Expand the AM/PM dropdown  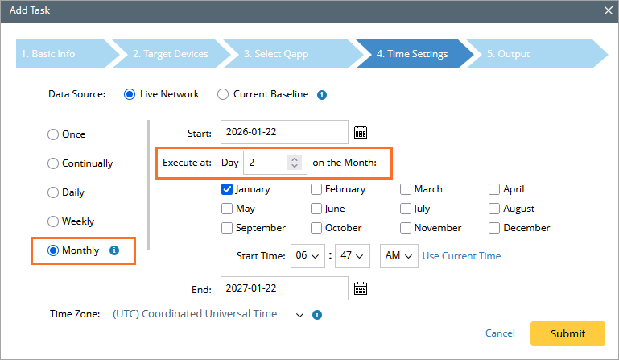(x=399, y=256)
